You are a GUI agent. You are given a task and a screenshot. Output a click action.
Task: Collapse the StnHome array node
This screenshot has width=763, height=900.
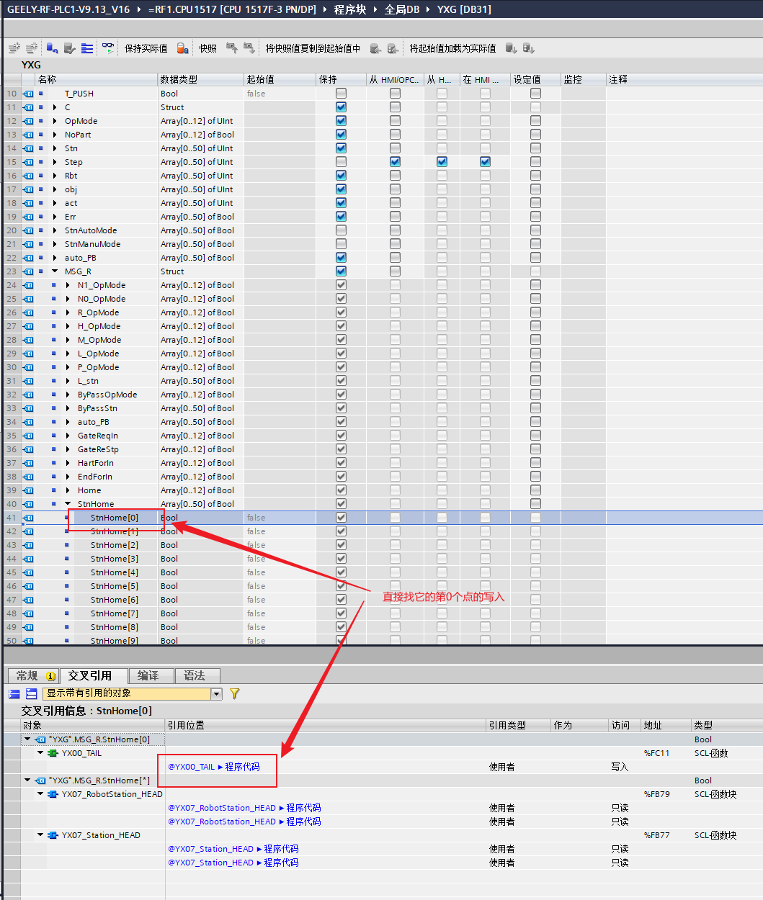tap(68, 504)
